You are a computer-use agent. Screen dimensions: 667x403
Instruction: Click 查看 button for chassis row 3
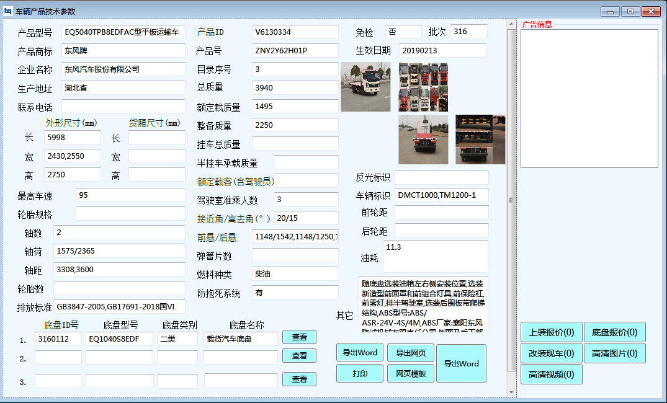(299, 379)
